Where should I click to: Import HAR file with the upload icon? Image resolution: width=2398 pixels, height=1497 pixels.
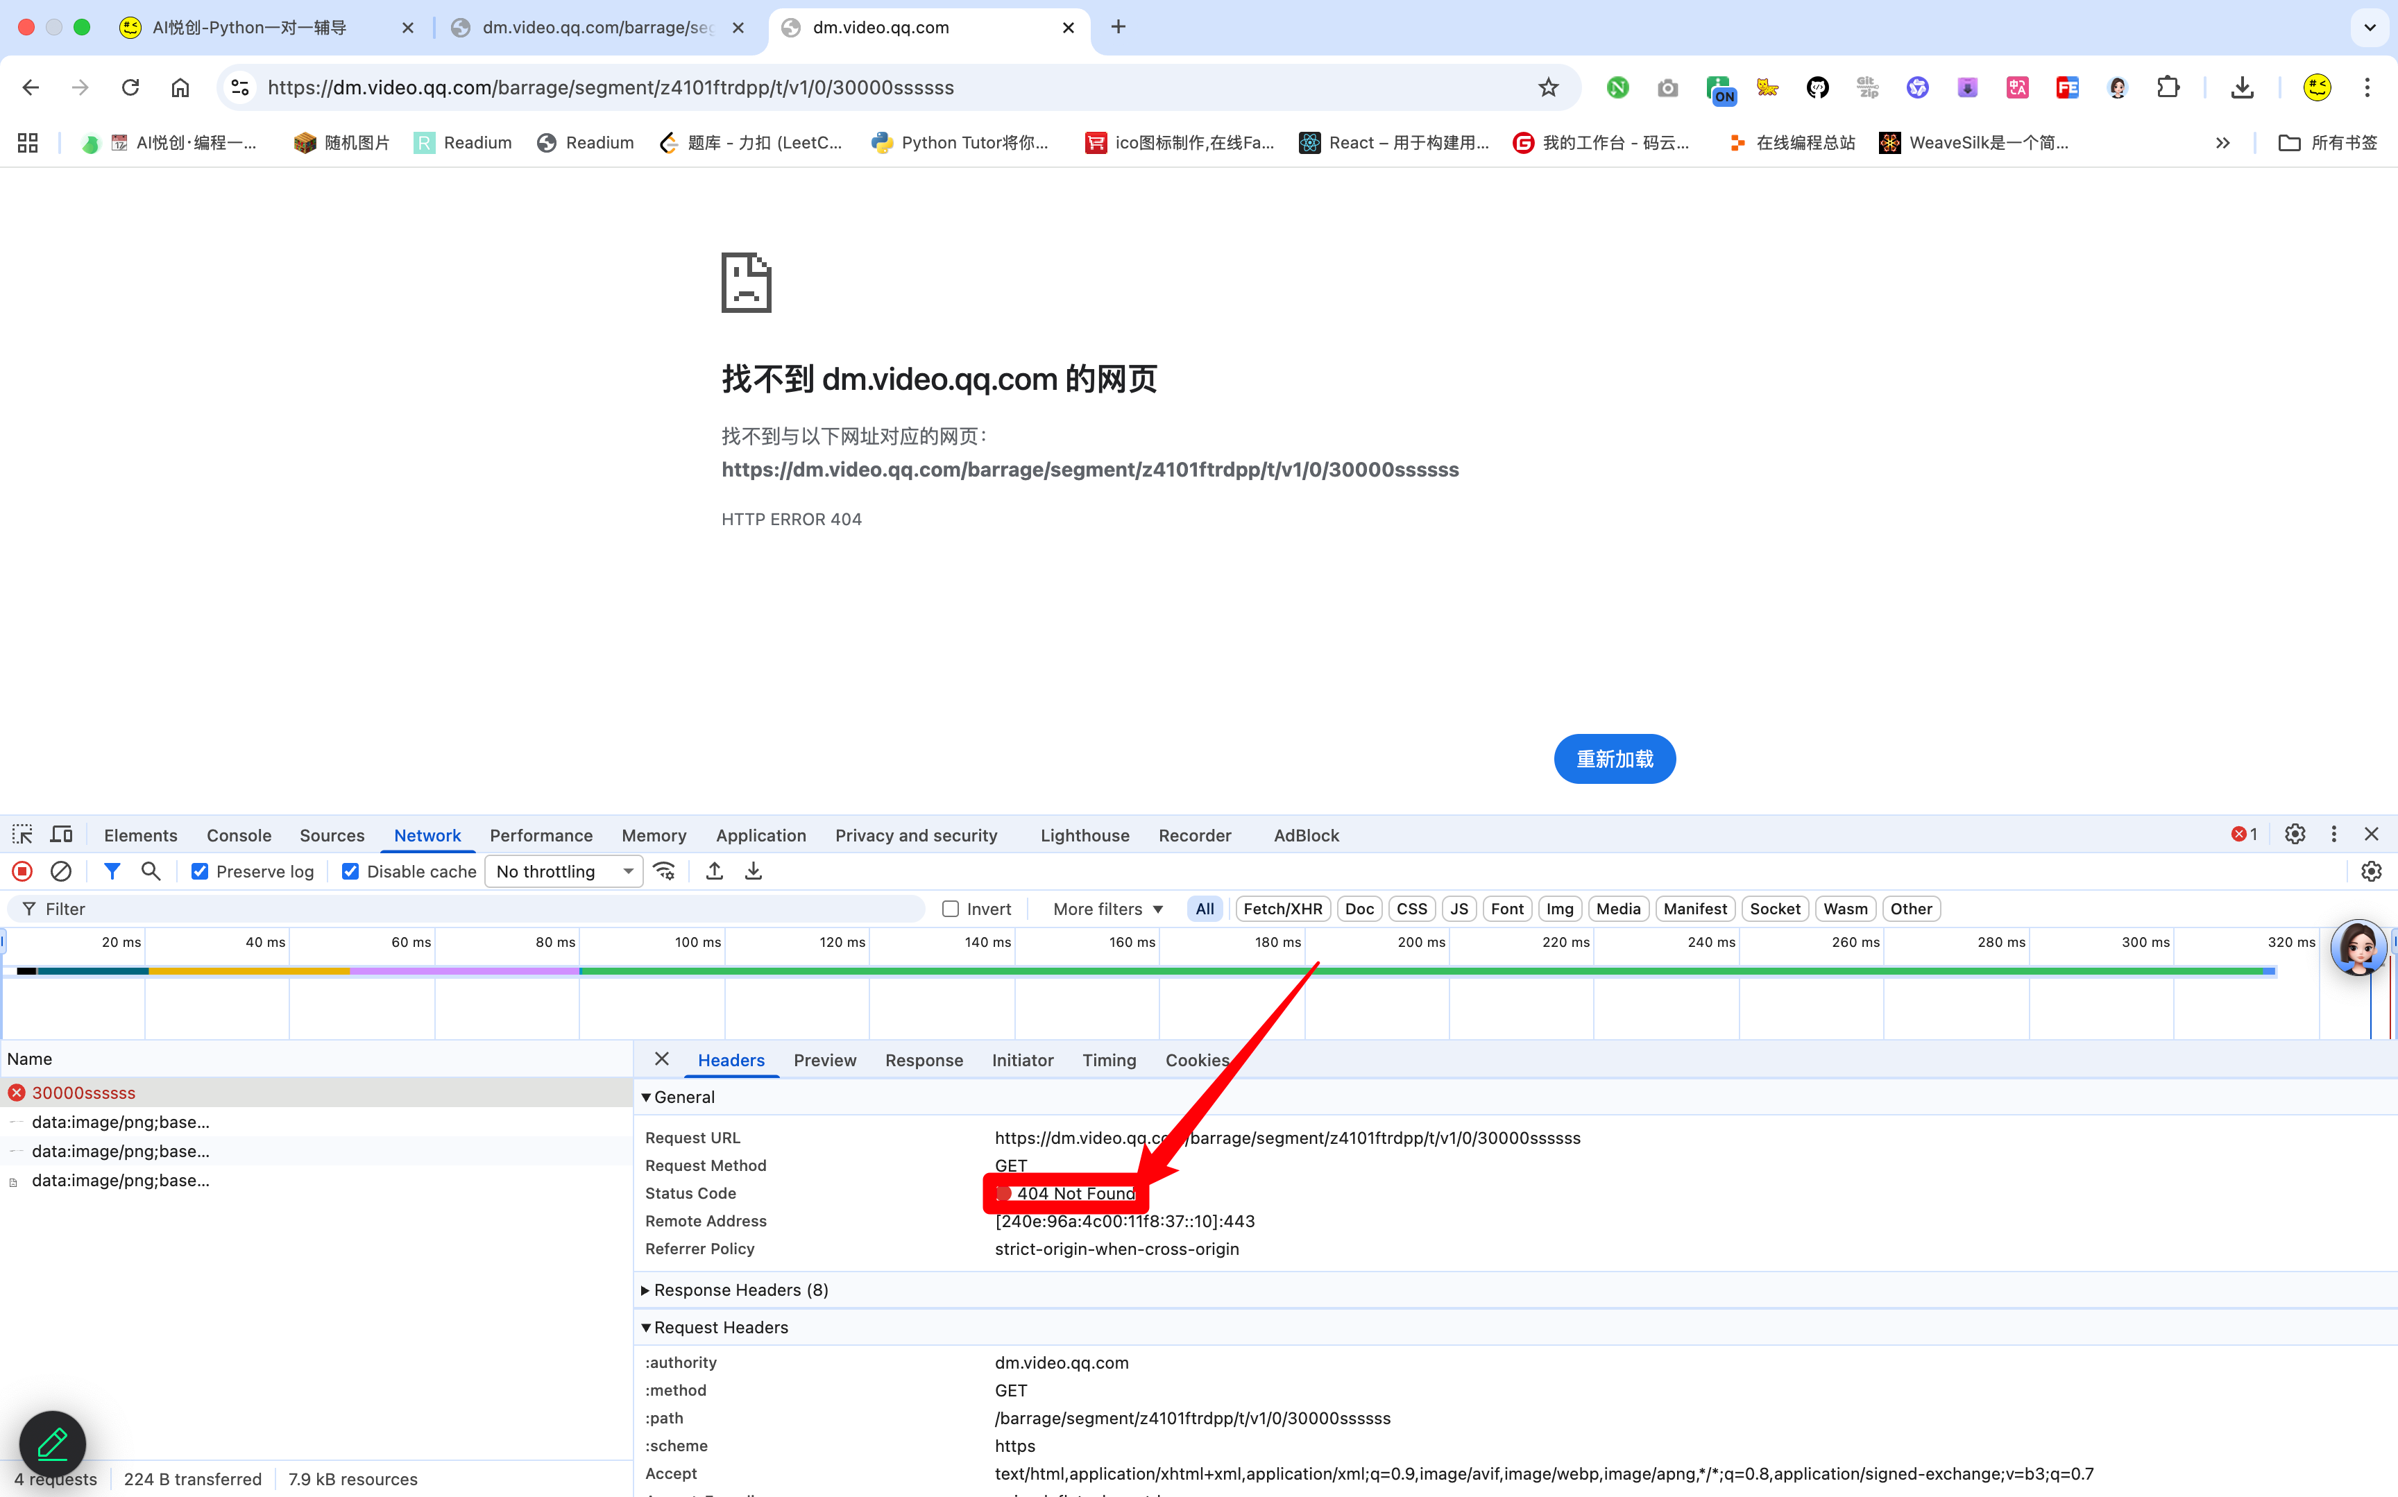715,871
